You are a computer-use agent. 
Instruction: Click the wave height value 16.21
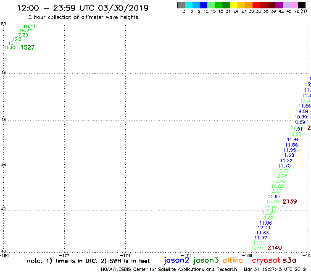coord(26,31)
